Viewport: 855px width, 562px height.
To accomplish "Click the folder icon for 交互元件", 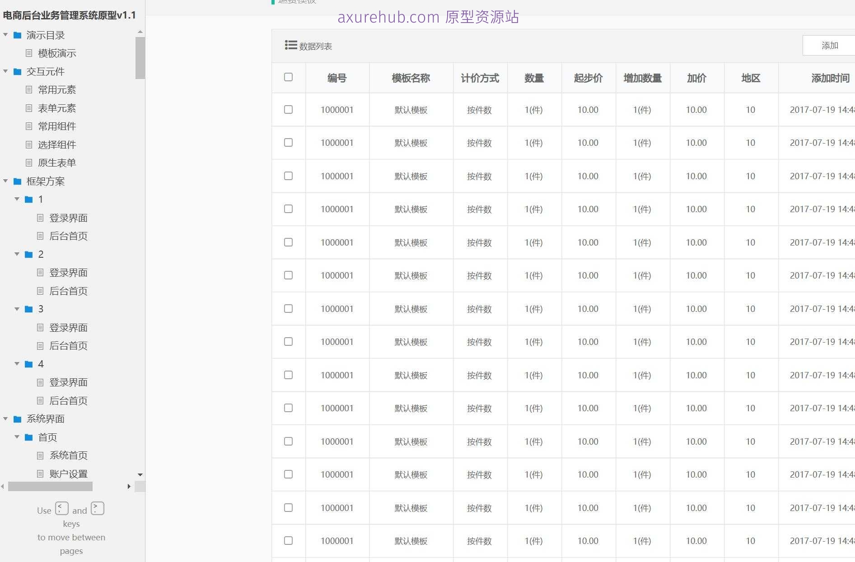I will point(17,71).
